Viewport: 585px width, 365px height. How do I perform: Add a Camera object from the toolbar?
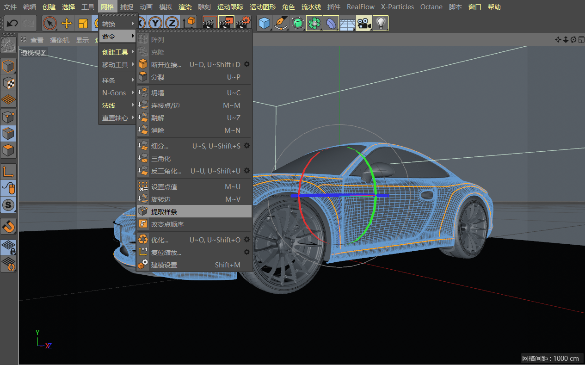pyautogui.click(x=364, y=23)
